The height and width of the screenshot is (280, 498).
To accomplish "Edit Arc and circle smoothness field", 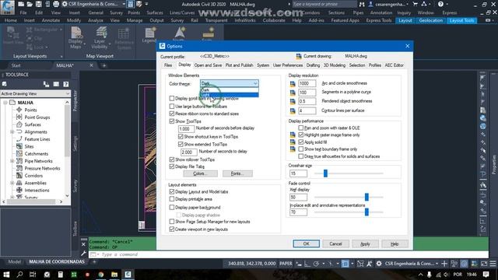I will tap(307, 83).
